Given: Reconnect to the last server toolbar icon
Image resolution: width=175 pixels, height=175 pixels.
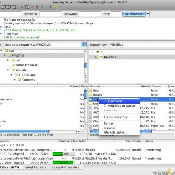Looking at the screenshot, I should [x=42, y=7].
